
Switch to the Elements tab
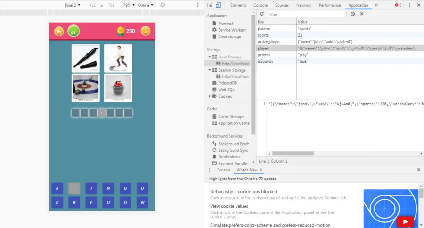click(238, 5)
